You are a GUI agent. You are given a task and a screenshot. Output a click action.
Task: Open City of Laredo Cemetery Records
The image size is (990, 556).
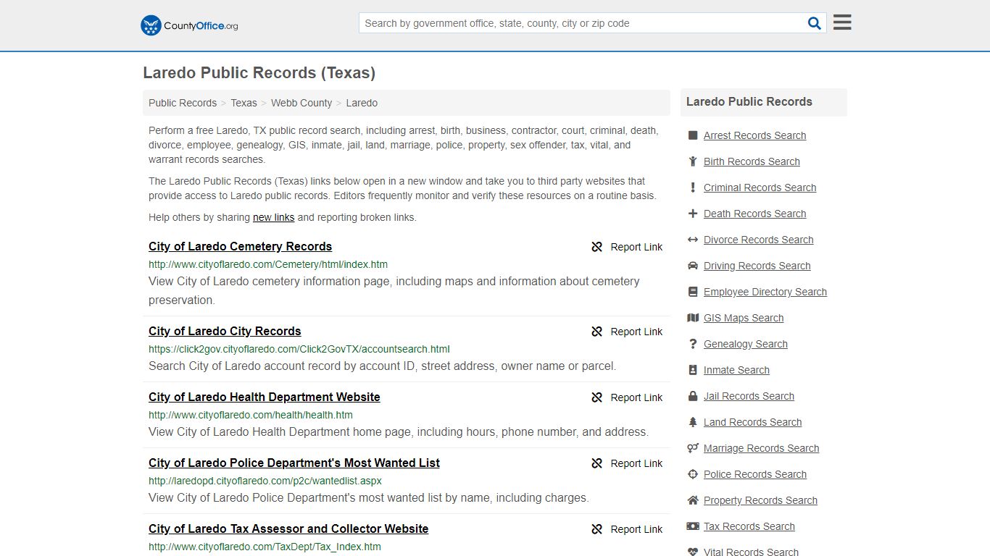(240, 246)
